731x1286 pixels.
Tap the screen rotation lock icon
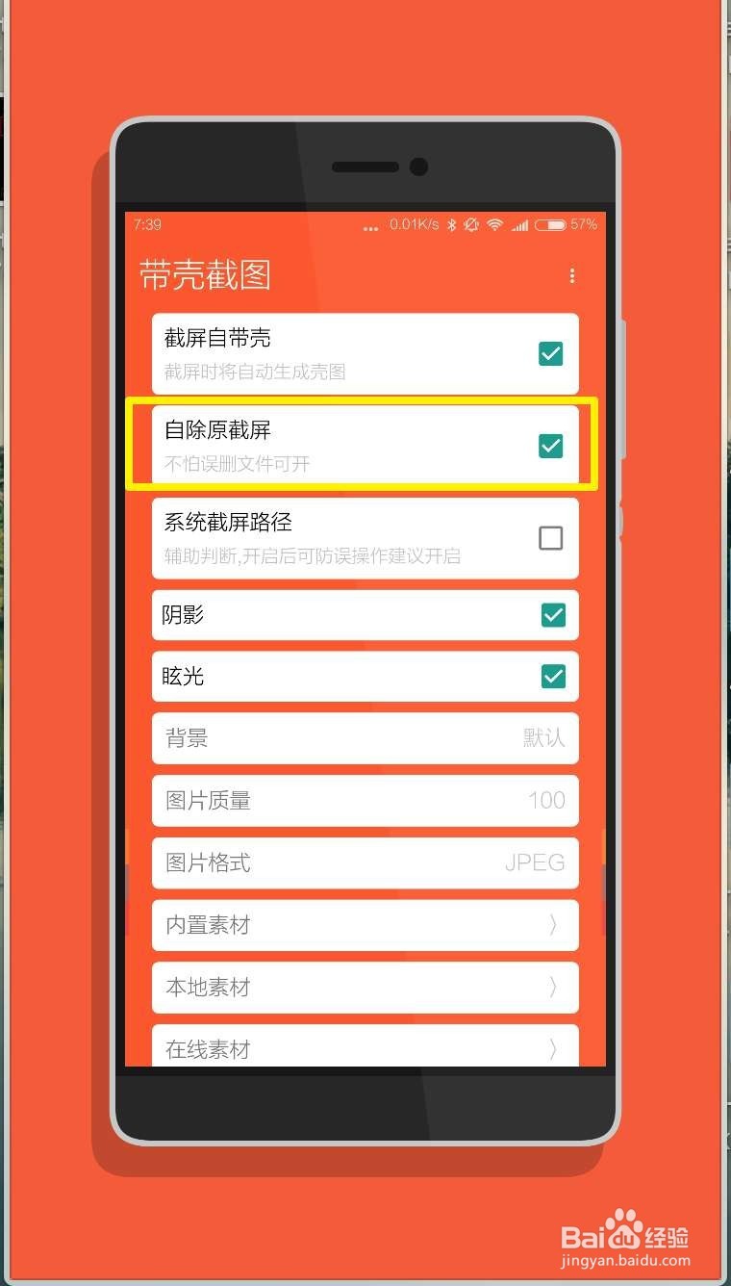tap(471, 224)
